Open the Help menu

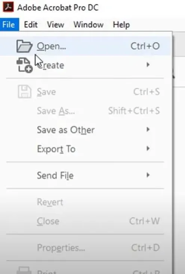pos(121,24)
